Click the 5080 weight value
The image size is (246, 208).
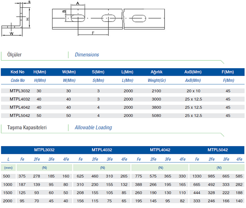pyautogui.click(x=157, y=115)
